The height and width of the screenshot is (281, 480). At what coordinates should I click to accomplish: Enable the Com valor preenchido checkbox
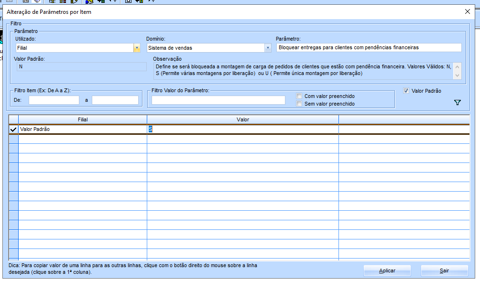pos(299,96)
